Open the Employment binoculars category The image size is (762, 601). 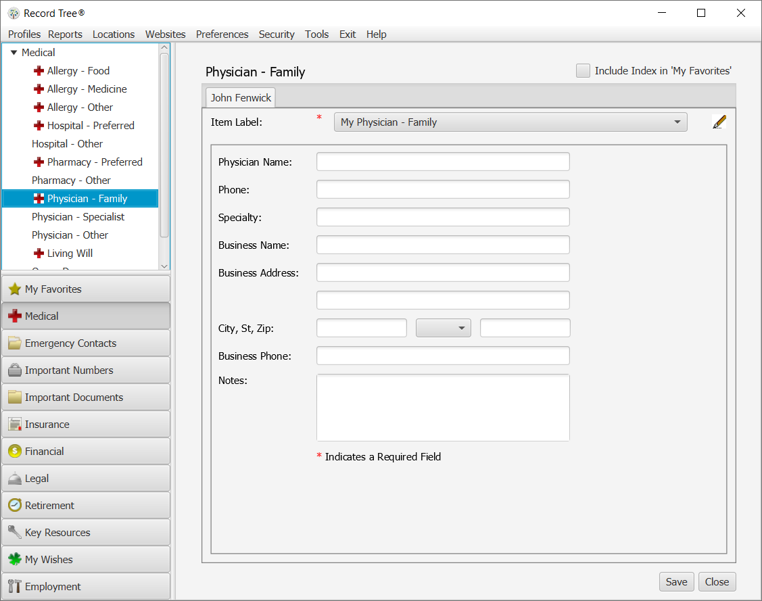tap(15, 586)
